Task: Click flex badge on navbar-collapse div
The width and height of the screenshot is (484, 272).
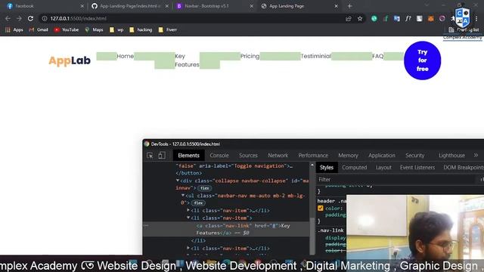Action: pyautogui.click(x=204, y=188)
